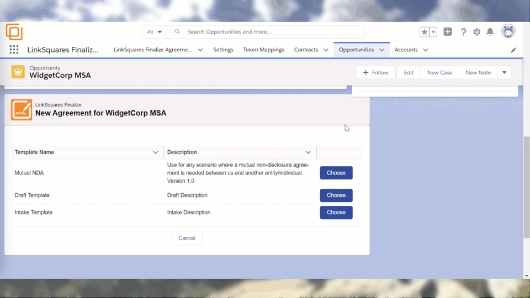Follow the WidgetCorp MSA opportunity
This screenshot has height=298, width=530.
(375, 72)
